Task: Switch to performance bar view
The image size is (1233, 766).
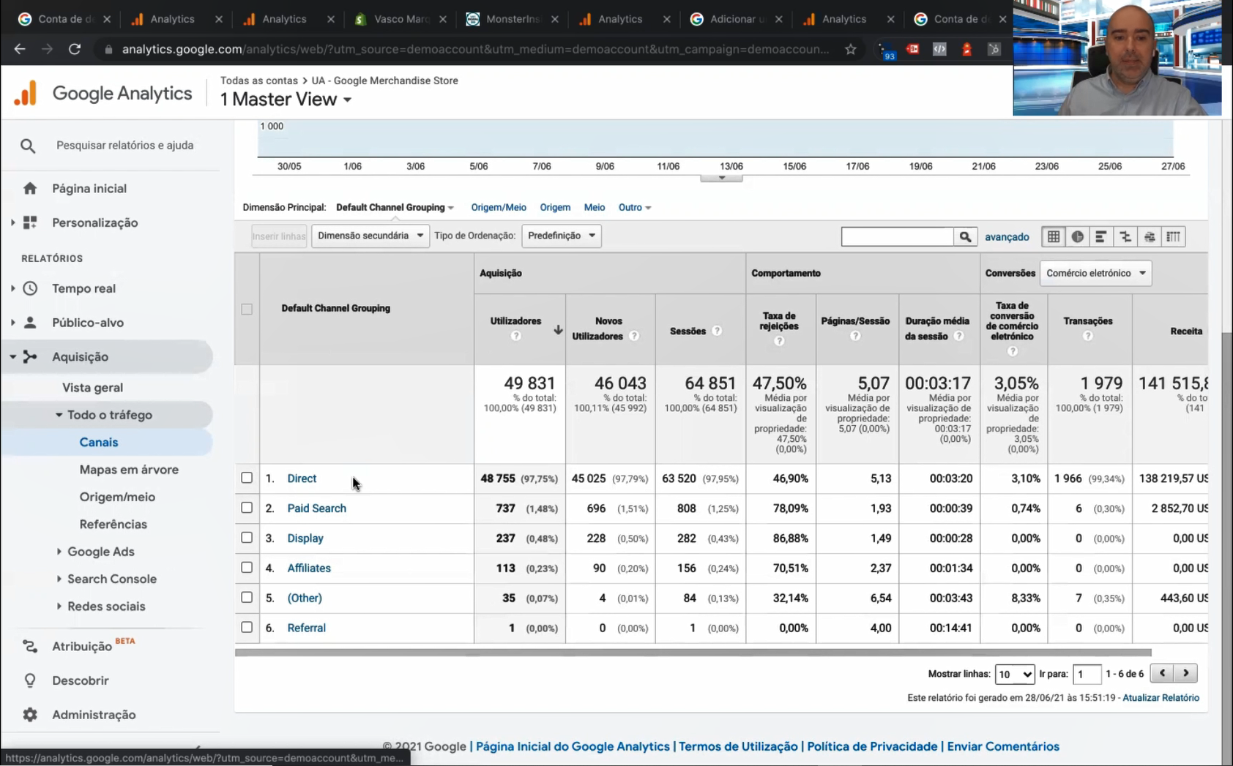Action: (1100, 236)
